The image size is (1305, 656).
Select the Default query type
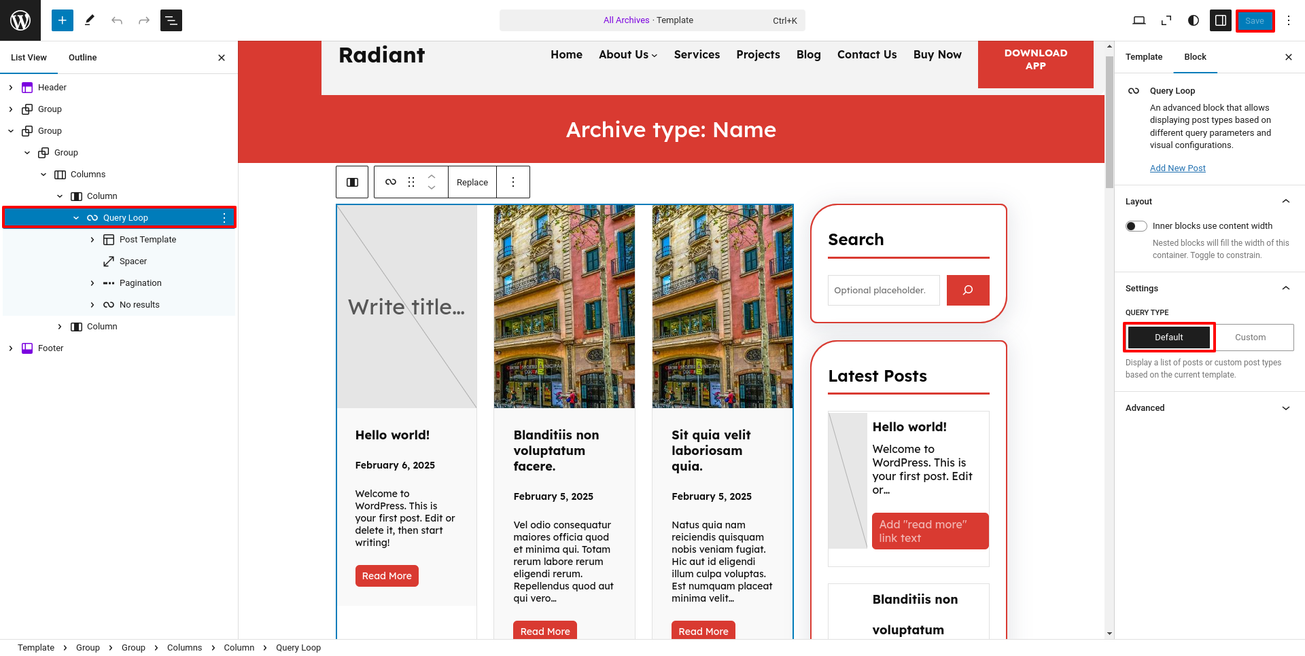click(x=1169, y=338)
